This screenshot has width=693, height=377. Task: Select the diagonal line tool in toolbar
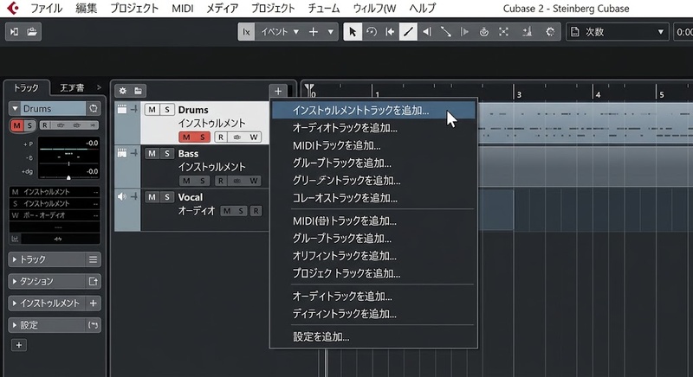(x=445, y=32)
